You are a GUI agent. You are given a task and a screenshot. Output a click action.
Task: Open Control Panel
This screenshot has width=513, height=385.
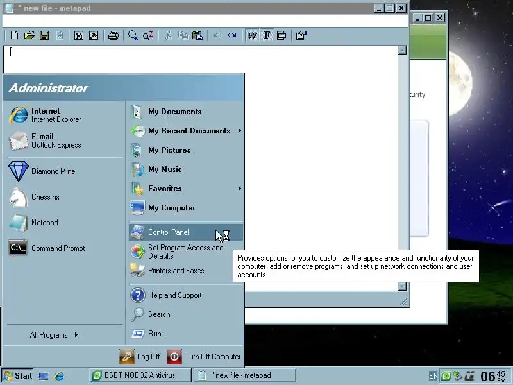click(186, 232)
